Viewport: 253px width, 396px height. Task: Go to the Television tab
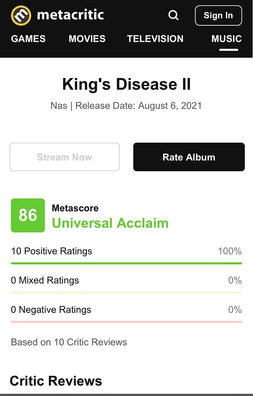click(x=155, y=38)
